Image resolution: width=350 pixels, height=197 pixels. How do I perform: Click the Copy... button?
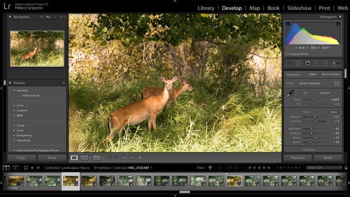22,157
